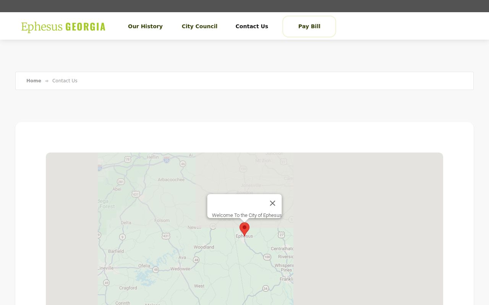This screenshot has width=489, height=305.
Task: Click the Interstate 20 shield on map
Action: pos(166,160)
